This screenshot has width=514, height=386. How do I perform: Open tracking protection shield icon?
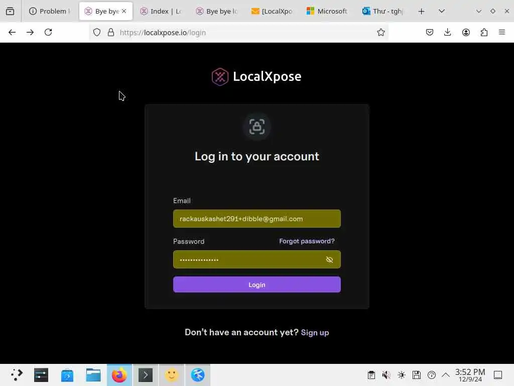coord(97,32)
